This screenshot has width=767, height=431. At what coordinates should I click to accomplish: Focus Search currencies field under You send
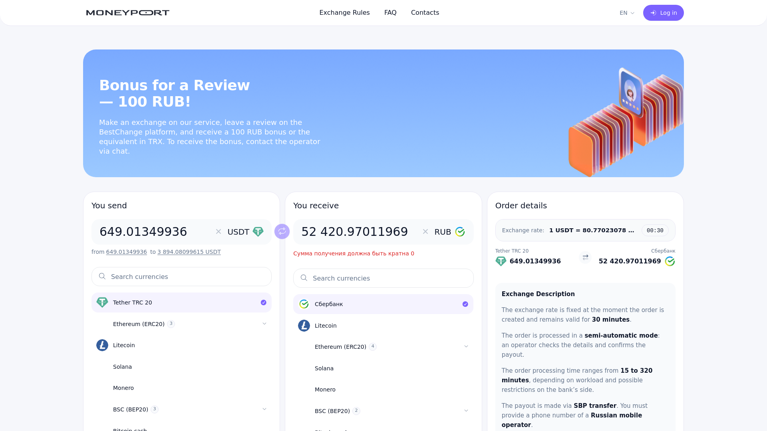[x=181, y=277]
